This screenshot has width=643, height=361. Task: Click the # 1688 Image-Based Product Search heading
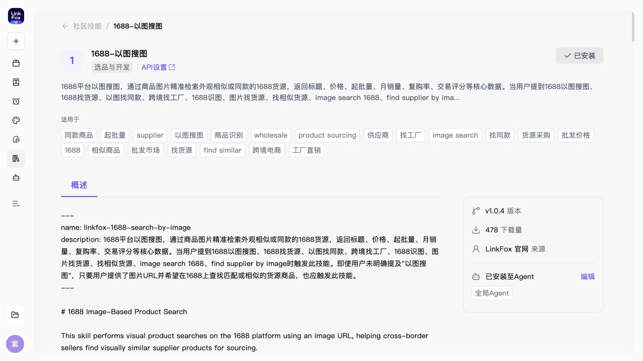click(x=124, y=311)
